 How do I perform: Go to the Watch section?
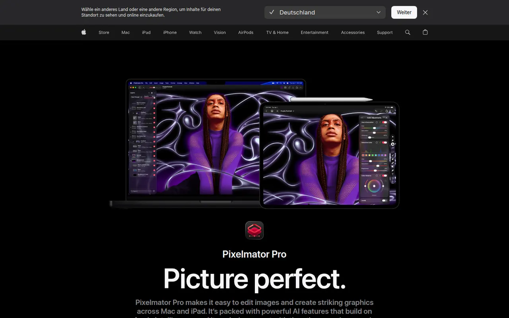(195, 33)
